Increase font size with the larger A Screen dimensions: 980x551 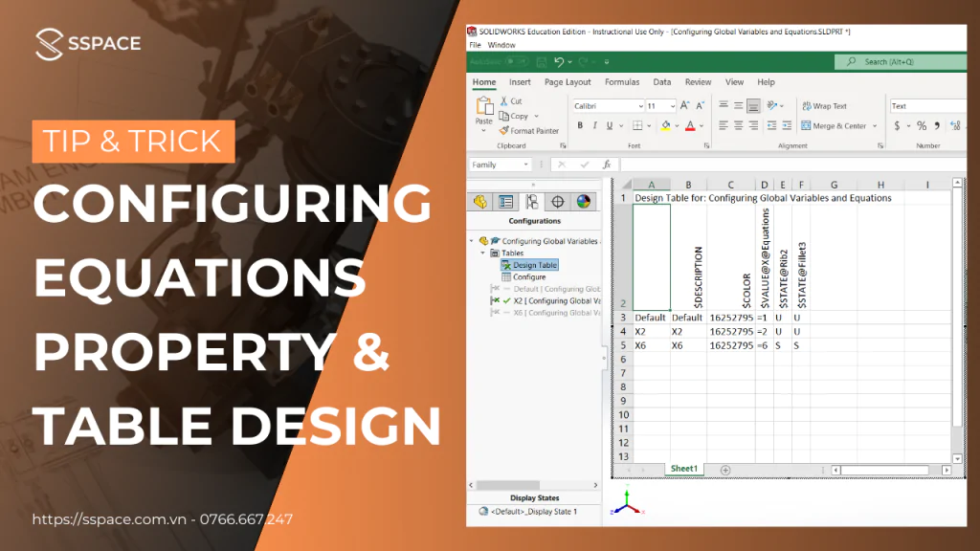coord(685,105)
